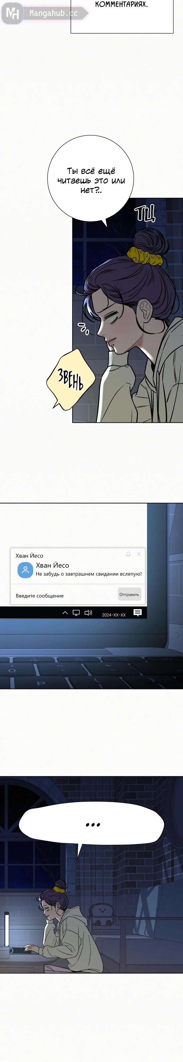Click the speech bubble with three dots
This screenshot has height=1062, width=183.
(92, 825)
